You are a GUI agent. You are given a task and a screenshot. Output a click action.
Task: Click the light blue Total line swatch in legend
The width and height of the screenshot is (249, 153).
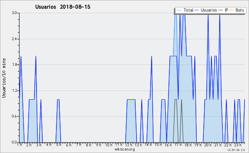click(179, 10)
